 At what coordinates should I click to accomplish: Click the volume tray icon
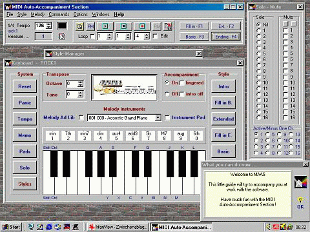[269, 227]
